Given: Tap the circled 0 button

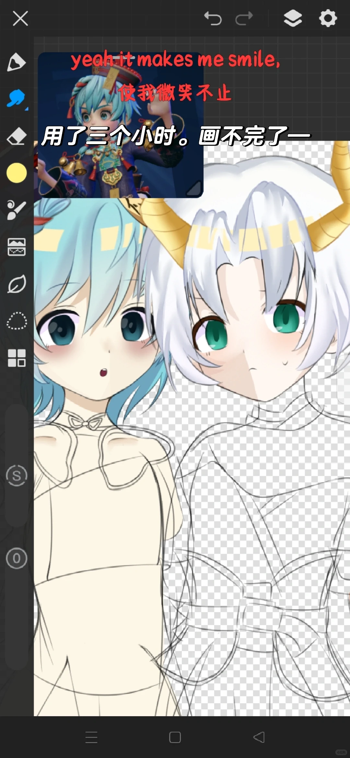Looking at the screenshot, I should [17, 558].
